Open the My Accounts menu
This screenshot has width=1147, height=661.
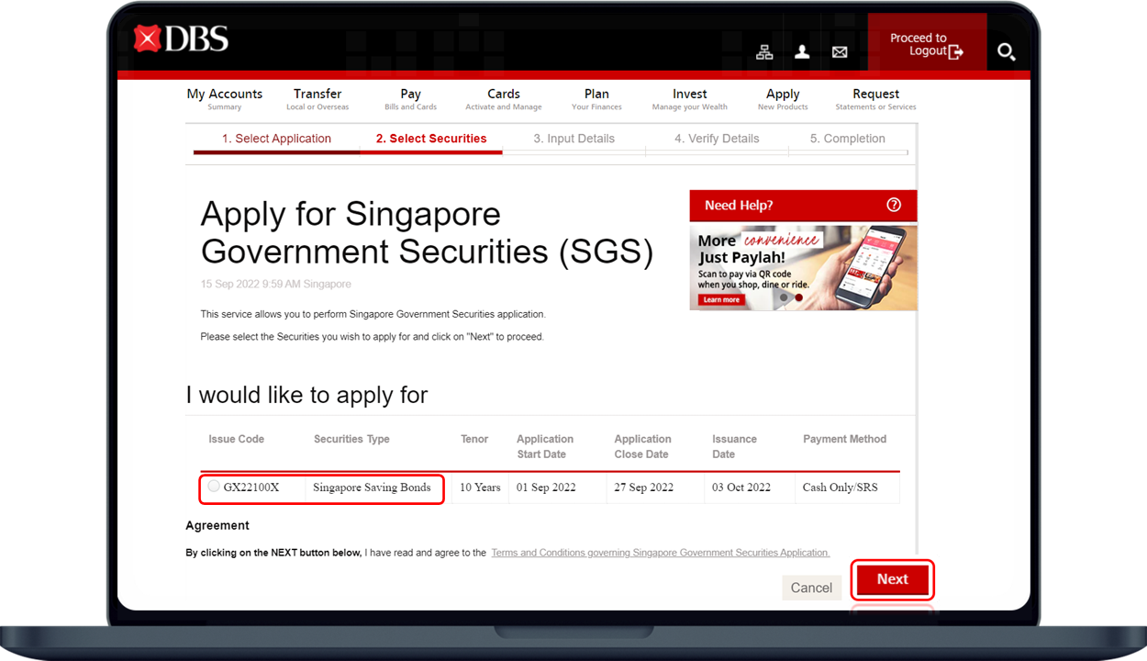point(224,99)
